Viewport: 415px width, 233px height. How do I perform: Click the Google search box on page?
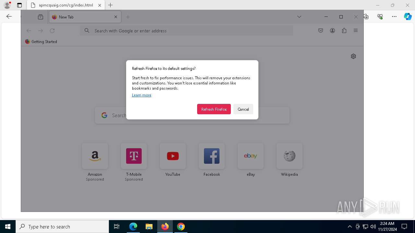(x=192, y=115)
